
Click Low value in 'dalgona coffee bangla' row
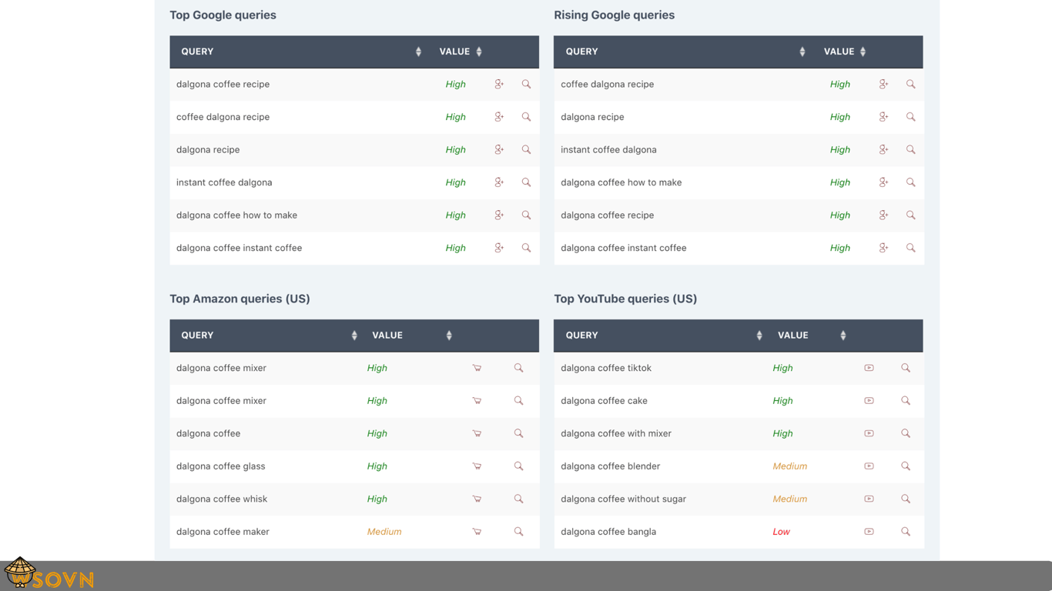pyautogui.click(x=781, y=532)
